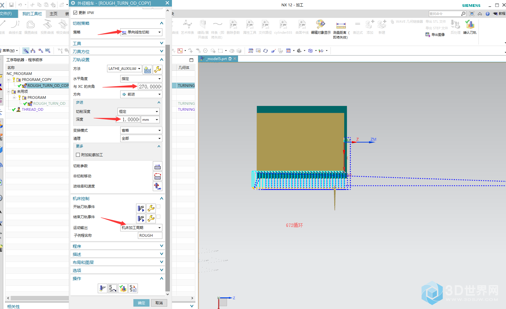
Task: Toggle checkbox beside End of Path Events
Action: pos(158,217)
